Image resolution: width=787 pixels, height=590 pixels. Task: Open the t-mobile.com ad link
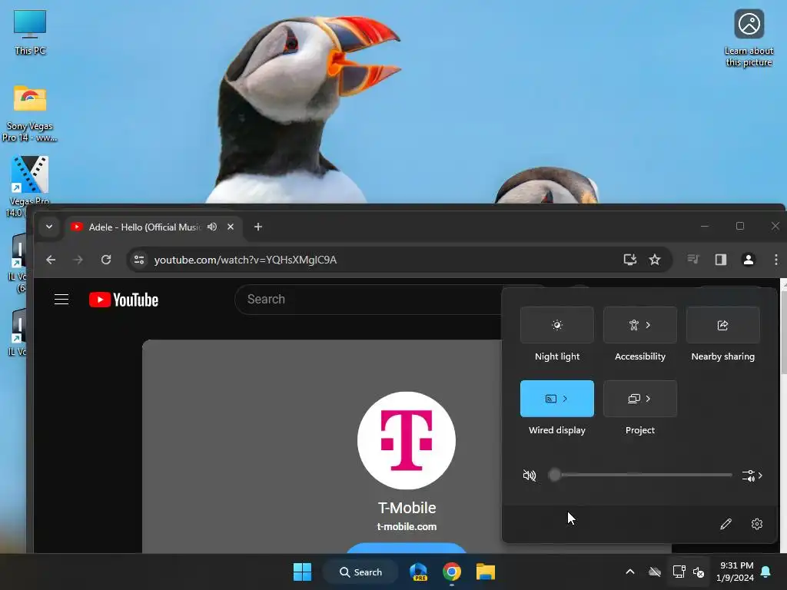point(407,527)
